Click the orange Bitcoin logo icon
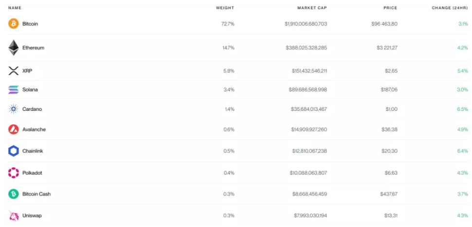Image resolution: width=472 pixels, height=227 pixels. tap(13, 23)
